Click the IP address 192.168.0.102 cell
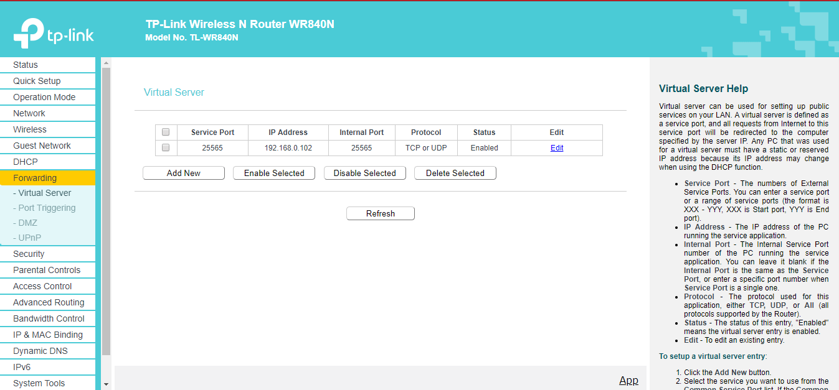This screenshot has height=390, width=839. point(288,148)
